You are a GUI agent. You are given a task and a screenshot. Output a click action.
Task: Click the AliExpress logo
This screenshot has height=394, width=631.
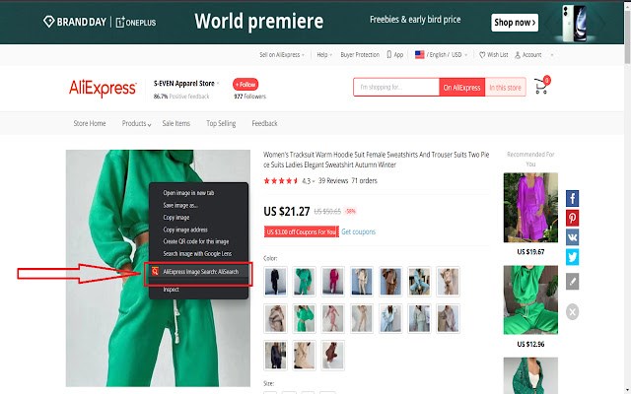[x=103, y=88]
